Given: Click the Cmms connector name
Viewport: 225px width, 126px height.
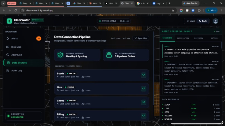Looking at the screenshot, I should [60, 101].
